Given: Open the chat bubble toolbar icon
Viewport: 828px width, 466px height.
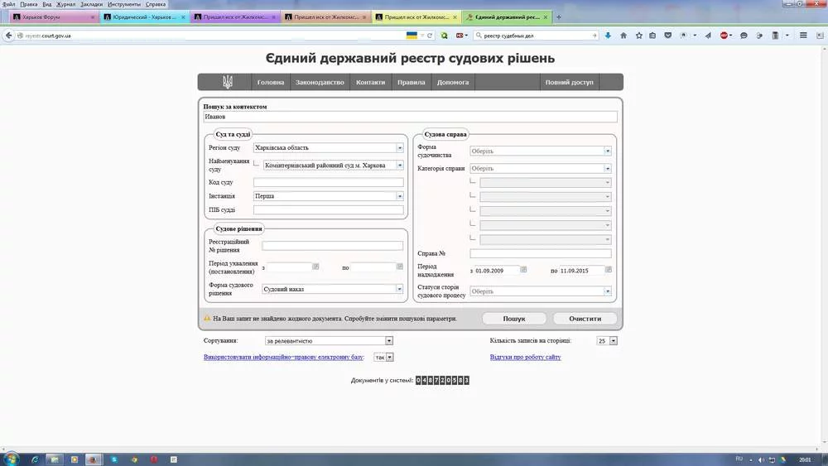Looking at the screenshot, I should pyautogui.click(x=744, y=36).
